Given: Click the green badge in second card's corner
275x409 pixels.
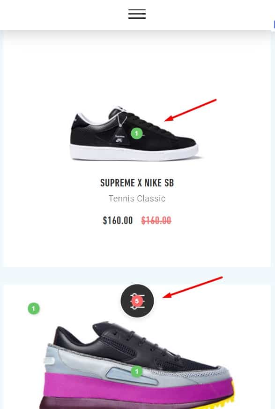Looking at the screenshot, I should [34, 309].
